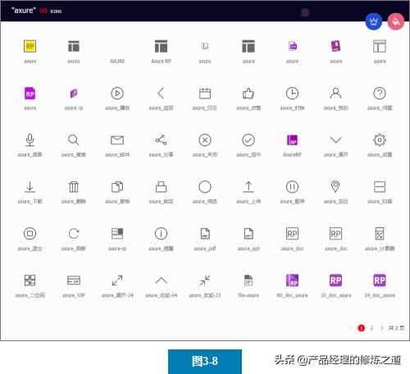Image resolution: width=410 pixels, height=374 pixels.
Task: Choose the 80_doc_axure purple icon
Action: (x=292, y=280)
